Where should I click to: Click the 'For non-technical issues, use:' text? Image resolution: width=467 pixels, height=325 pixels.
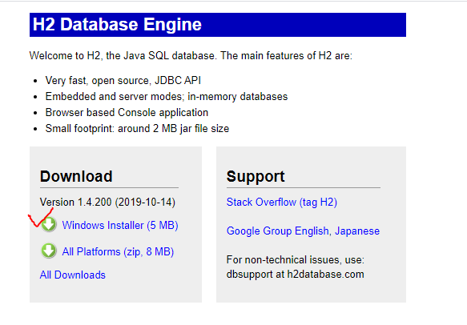pyautogui.click(x=295, y=260)
